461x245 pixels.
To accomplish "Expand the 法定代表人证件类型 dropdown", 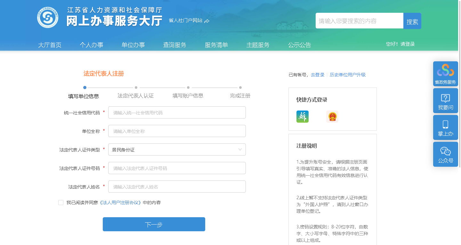I will [177, 149].
